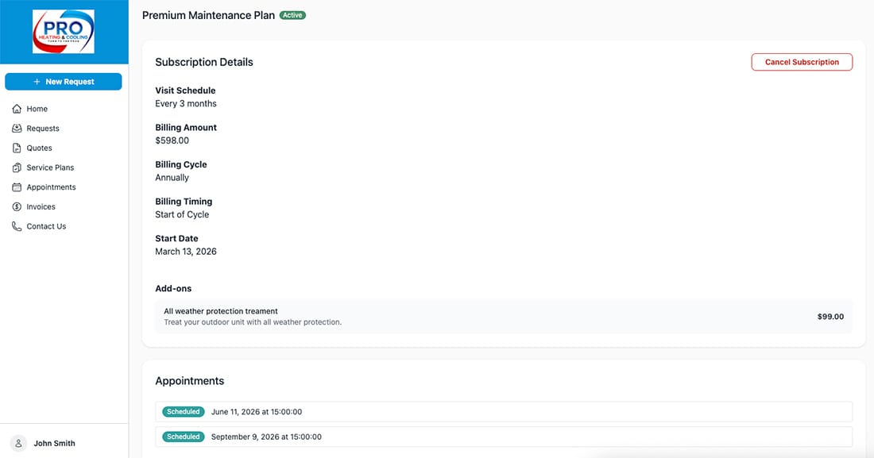
Task: Click the Service Plans clipboard icon
Action: pyautogui.click(x=17, y=167)
